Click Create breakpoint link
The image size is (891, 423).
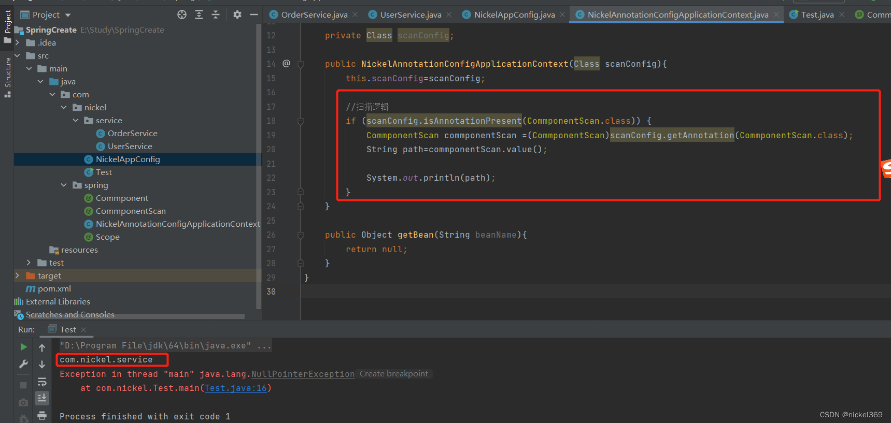click(x=394, y=374)
